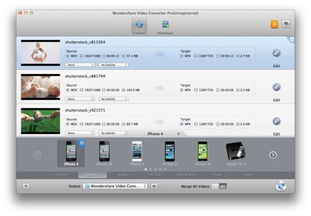Go to next page of device presets
311x216 pixels.
click(x=273, y=155)
